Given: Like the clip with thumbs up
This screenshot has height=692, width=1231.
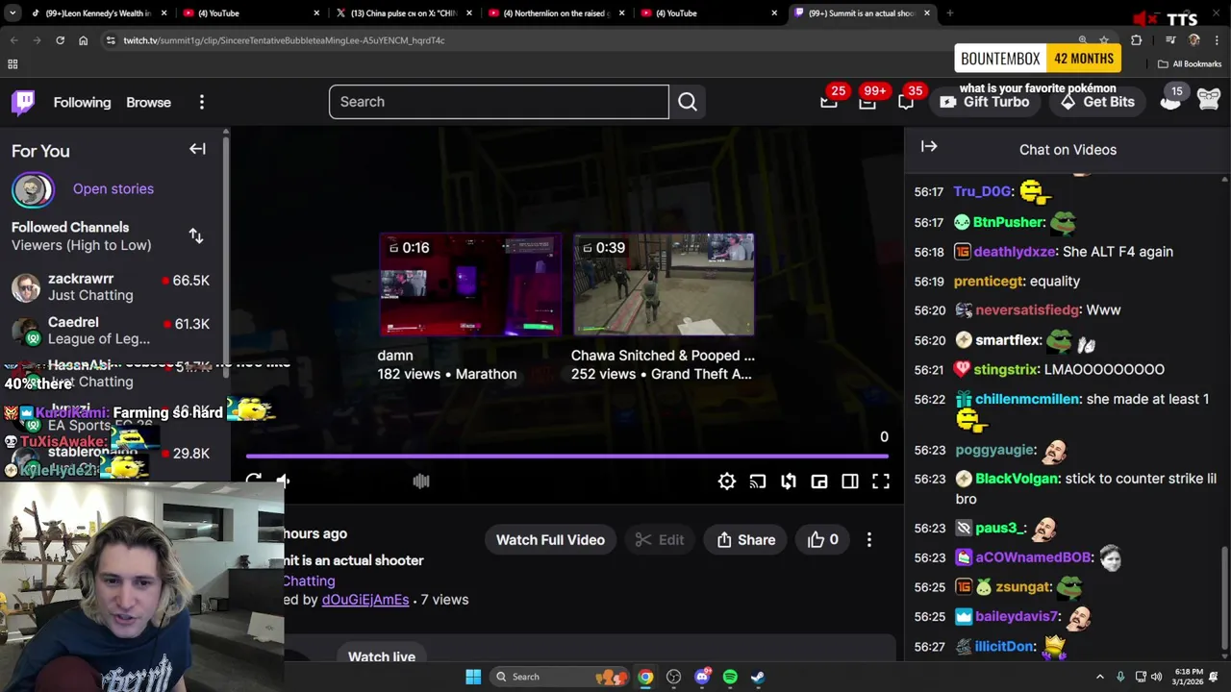Looking at the screenshot, I should tap(822, 540).
